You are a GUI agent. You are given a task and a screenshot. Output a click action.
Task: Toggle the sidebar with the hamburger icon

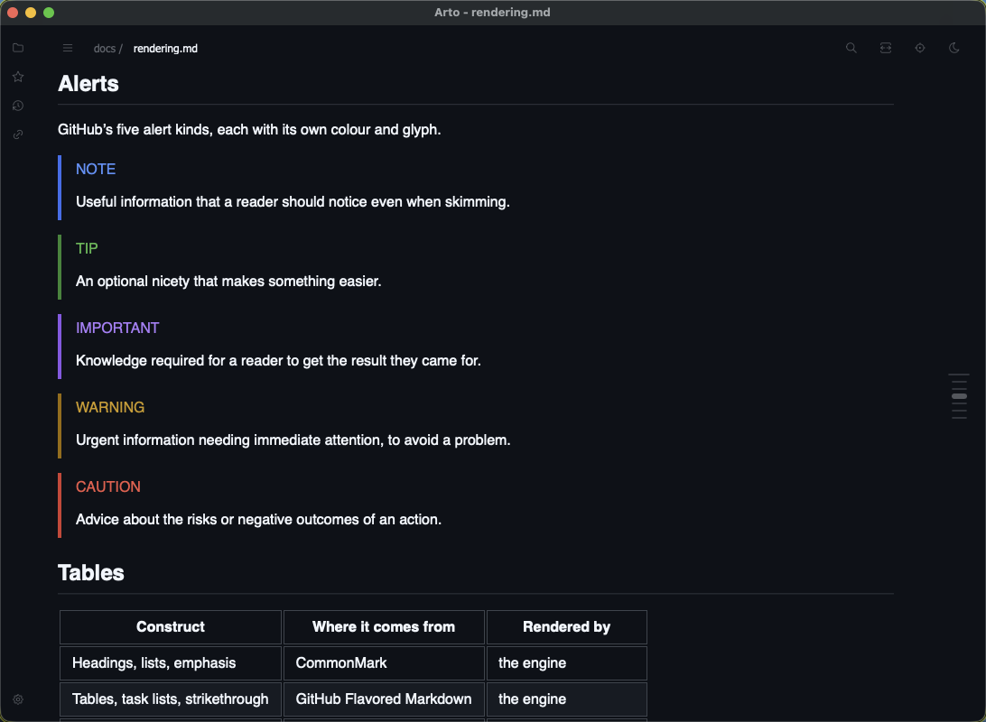[68, 49]
